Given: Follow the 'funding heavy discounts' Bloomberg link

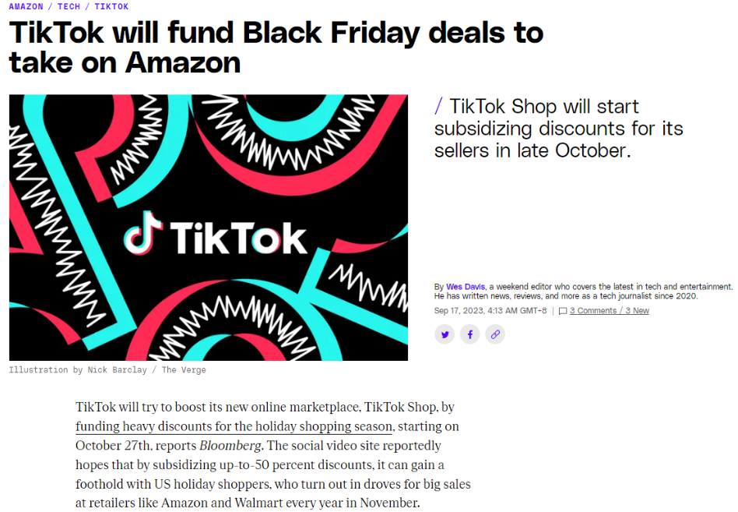Looking at the screenshot, I should (234, 426).
